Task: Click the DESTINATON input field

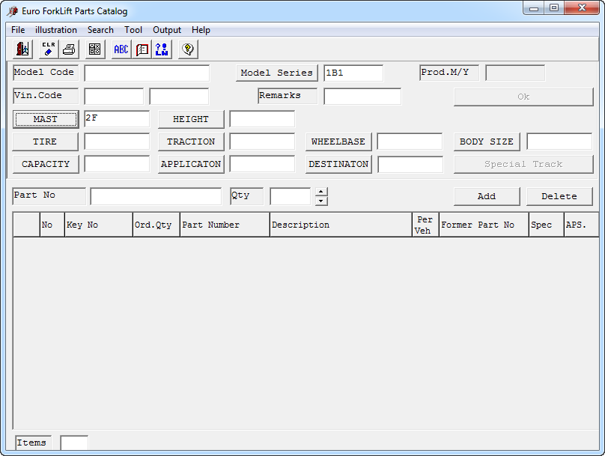Action: (410, 165)
